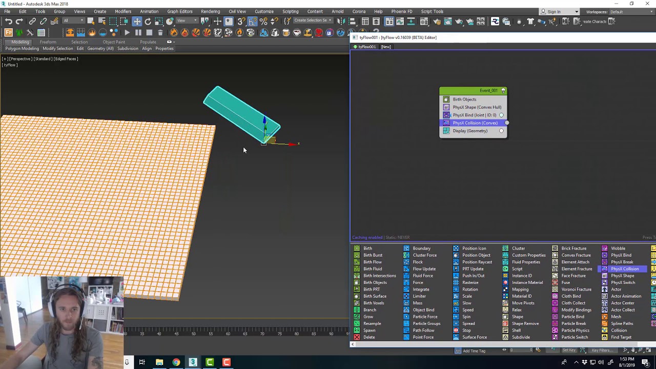This screenshot has height=369, width=656.
Task: Toggle Spinner Snap in main toolbar
Action: coord(274,21)
